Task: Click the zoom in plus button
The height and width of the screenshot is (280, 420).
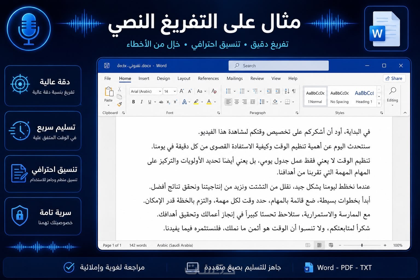Action: 385,245
